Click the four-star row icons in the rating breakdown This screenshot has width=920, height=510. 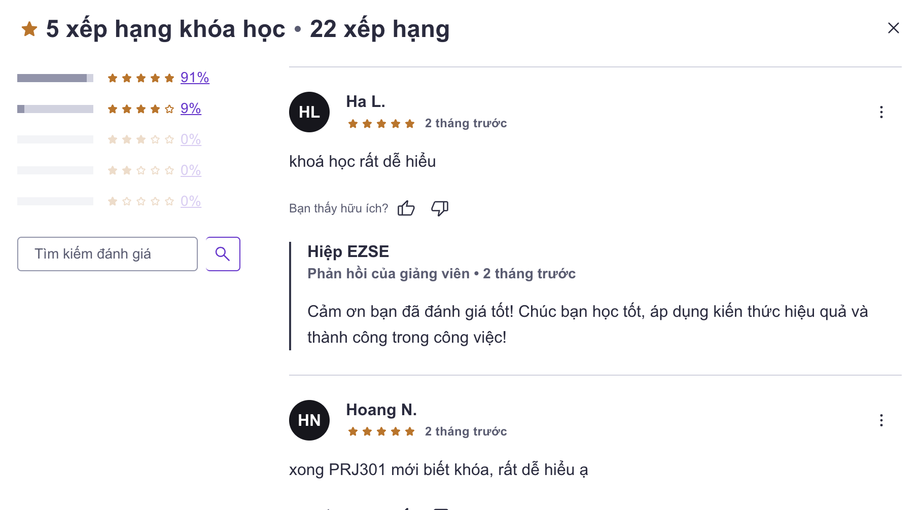pos(141,109)
